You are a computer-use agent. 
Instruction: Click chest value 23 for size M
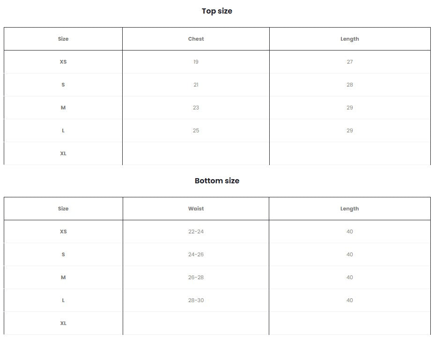point(196,108)
